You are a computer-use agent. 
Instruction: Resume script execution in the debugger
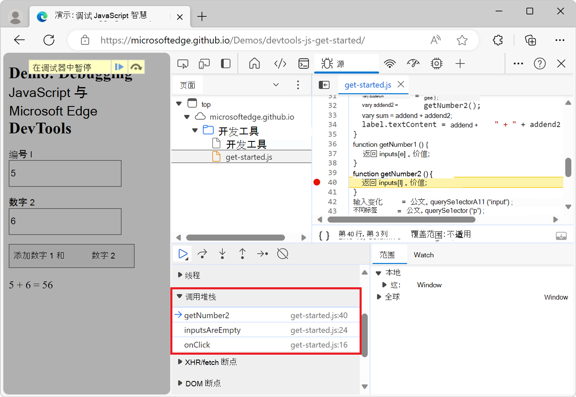pos(182,254)
